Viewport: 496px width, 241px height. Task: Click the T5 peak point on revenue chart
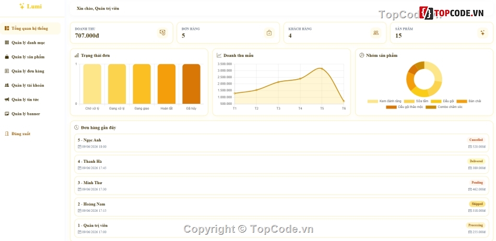[x=322, y=68]
